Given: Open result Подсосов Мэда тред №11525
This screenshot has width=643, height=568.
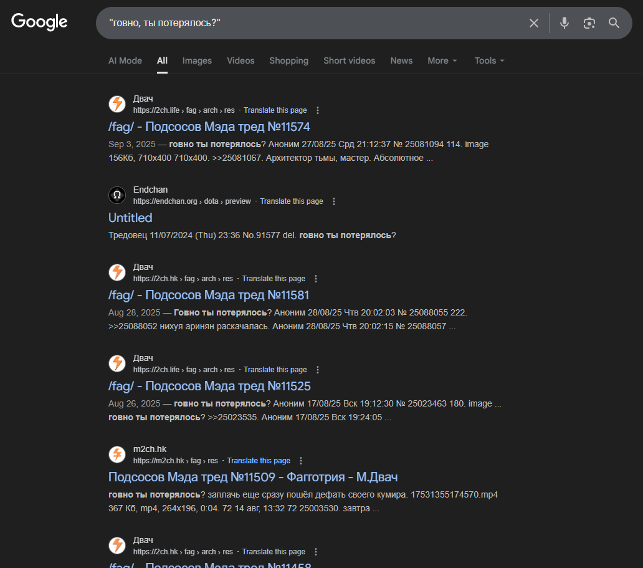Looking at the screenshot, I should 209,386.
